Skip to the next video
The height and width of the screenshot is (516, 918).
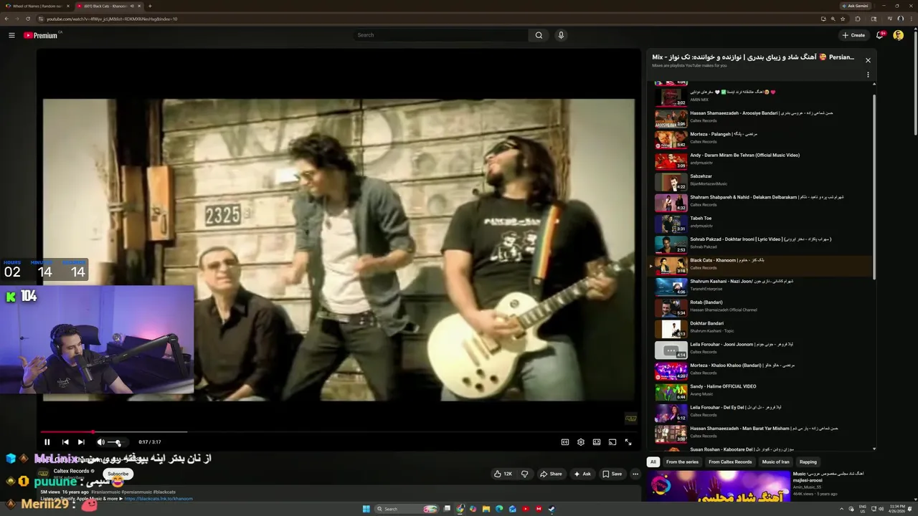tap(81, 442)
